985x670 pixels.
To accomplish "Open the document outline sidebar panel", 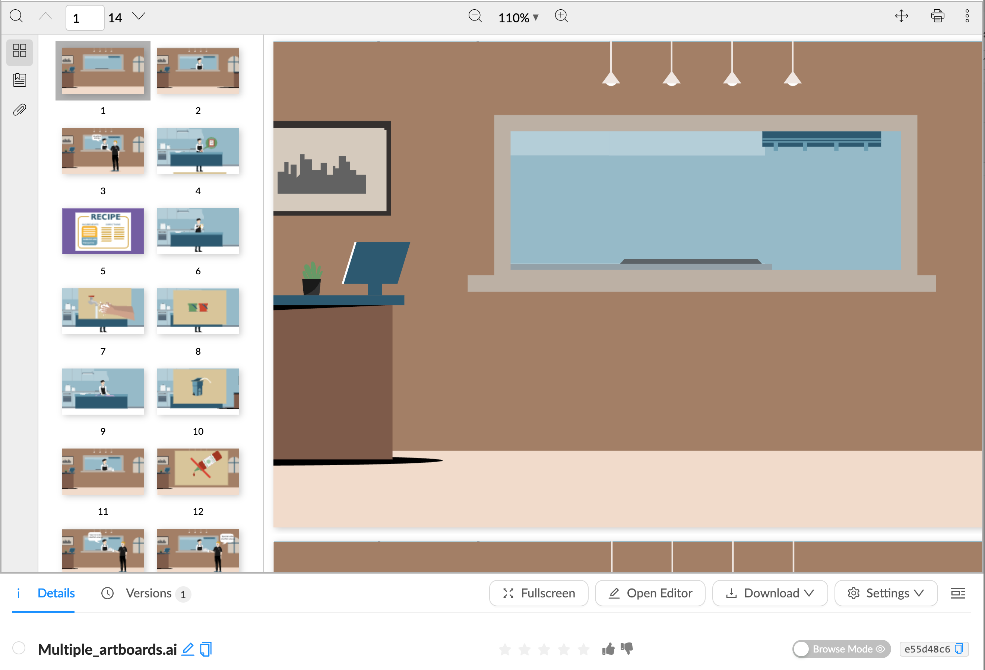I will click(19, 80).
